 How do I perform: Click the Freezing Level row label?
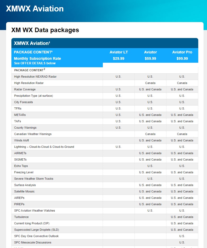[x=24, y=172]
